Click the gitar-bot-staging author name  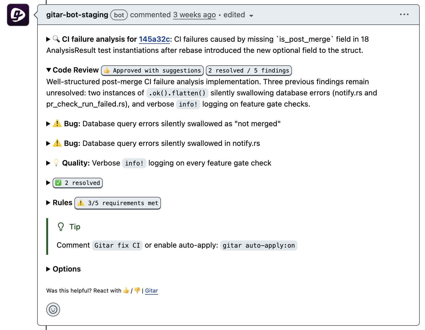pyautogui.click(x=77, y=15)
